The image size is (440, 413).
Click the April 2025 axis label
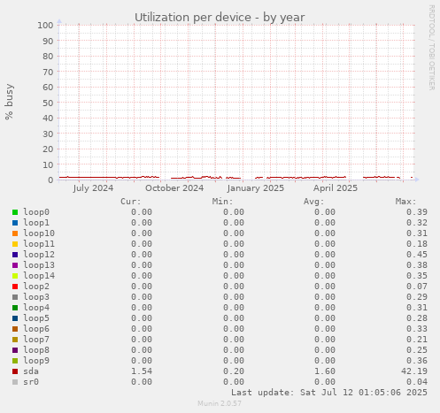coord(336,188)
